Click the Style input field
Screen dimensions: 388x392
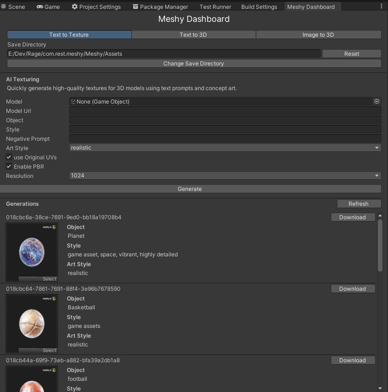(x=225, y=129)
